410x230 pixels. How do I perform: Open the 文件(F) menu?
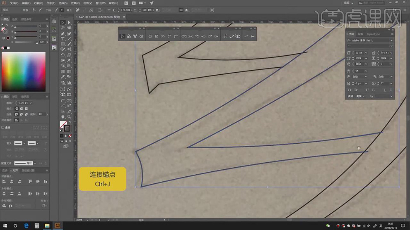tap(14, 3)
